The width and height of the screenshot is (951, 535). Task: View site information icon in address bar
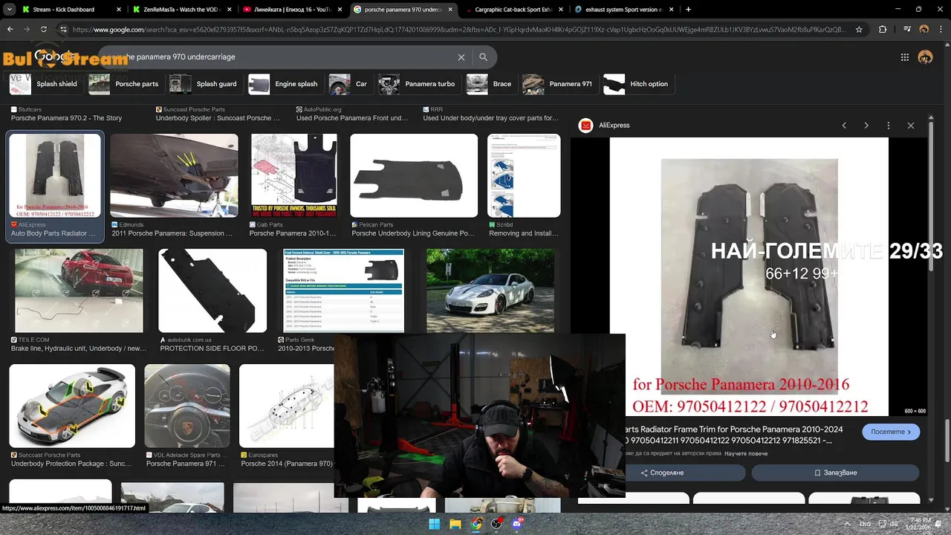pyautogui.click(x=63, y=30)
